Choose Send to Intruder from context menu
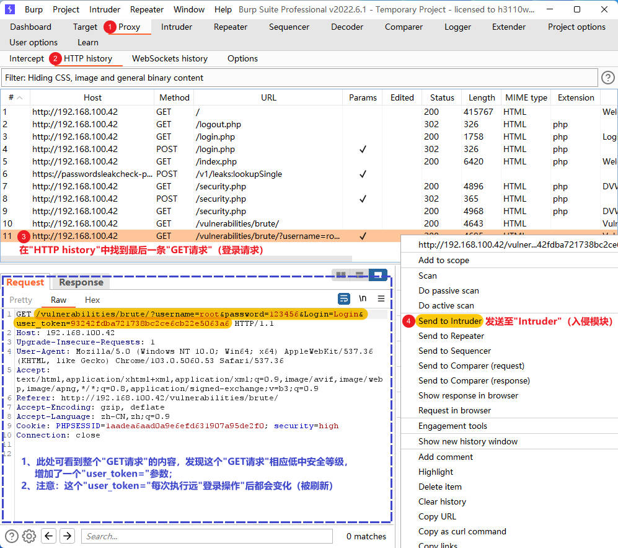The width and height of the screenshot is (618, 548). 449,321
